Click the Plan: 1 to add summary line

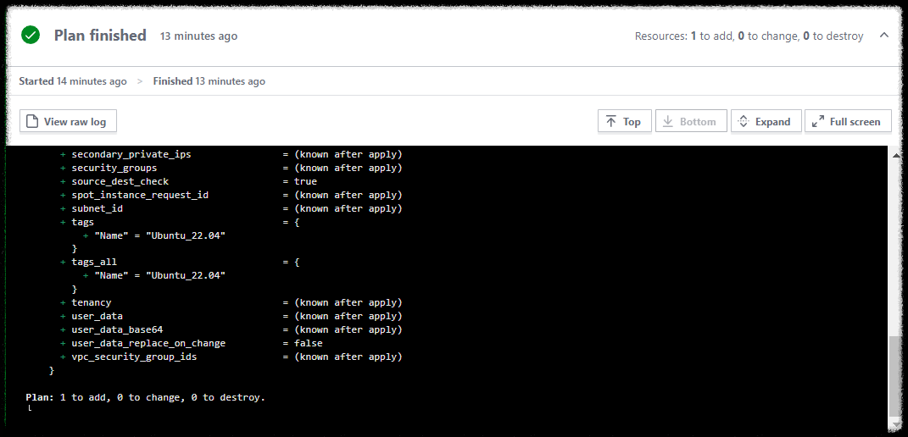(x=145, y=398)
